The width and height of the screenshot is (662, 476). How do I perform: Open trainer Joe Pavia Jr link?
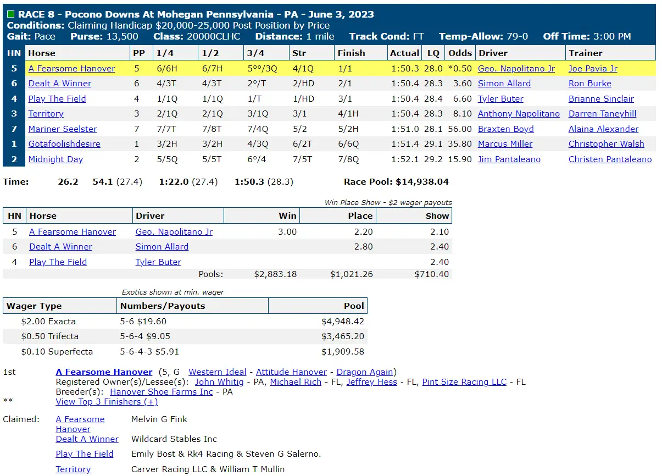click(x=593, y=69)
